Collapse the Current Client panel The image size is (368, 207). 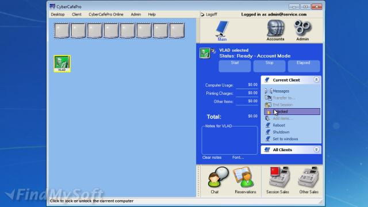(316, 80)
